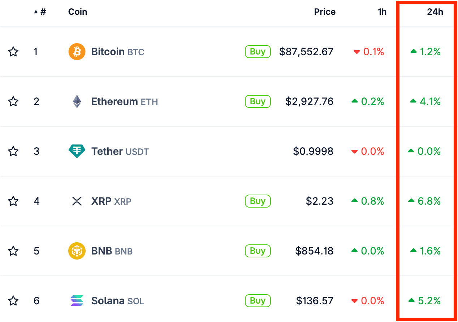Click the BNB coin logo
This screenshot has height=322, width=458.
click(77, 251)
